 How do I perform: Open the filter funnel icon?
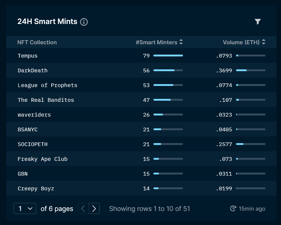click(x=257, y=21)
